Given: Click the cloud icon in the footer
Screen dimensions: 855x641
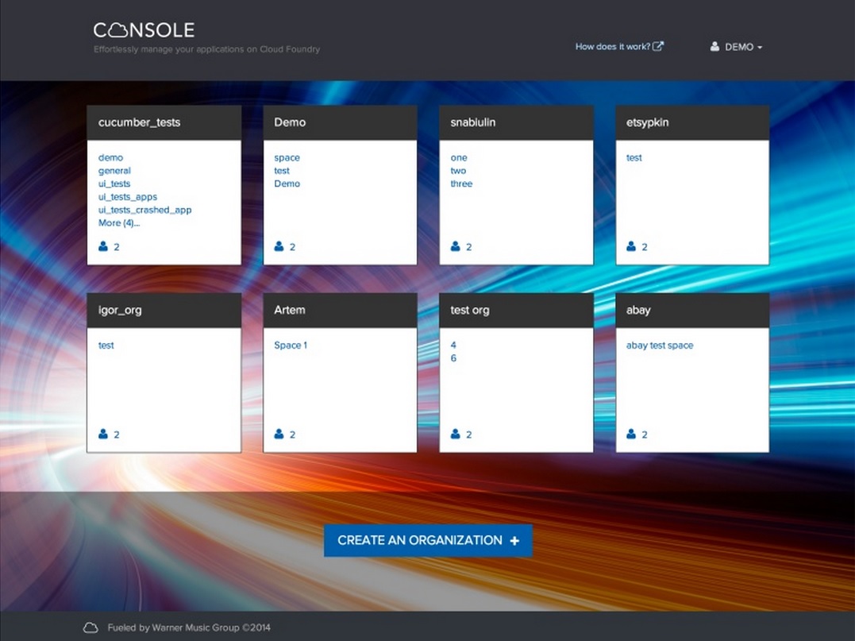Looking at the screenshot, I should pos(91,628).
